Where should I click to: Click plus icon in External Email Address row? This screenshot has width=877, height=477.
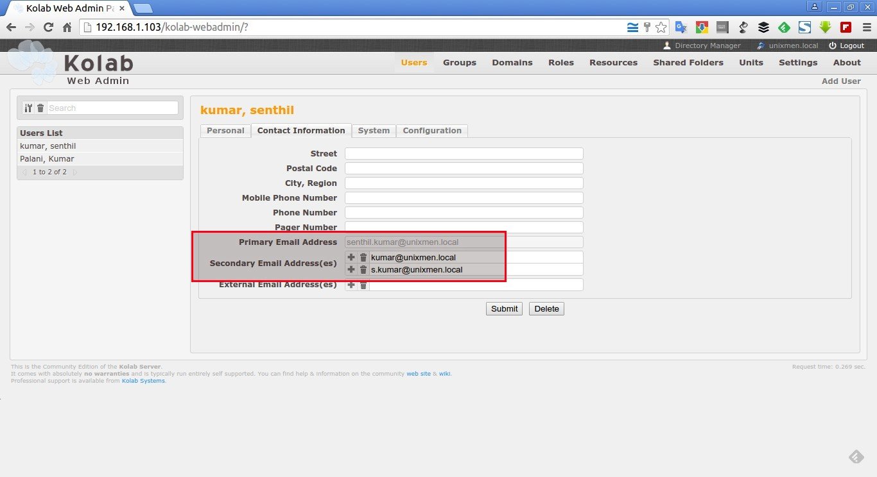(x=351, y=285)
